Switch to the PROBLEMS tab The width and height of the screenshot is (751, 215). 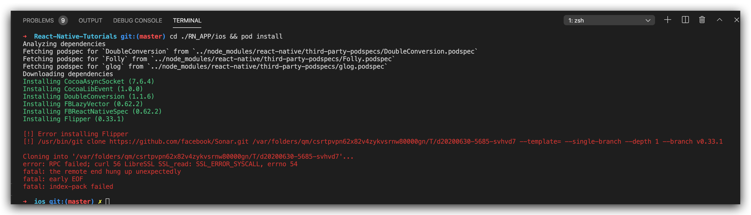click(x=38, y=20)
